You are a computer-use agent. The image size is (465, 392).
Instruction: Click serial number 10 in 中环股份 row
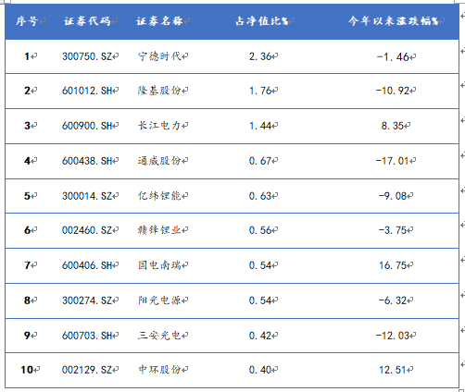tap(27, 370)
